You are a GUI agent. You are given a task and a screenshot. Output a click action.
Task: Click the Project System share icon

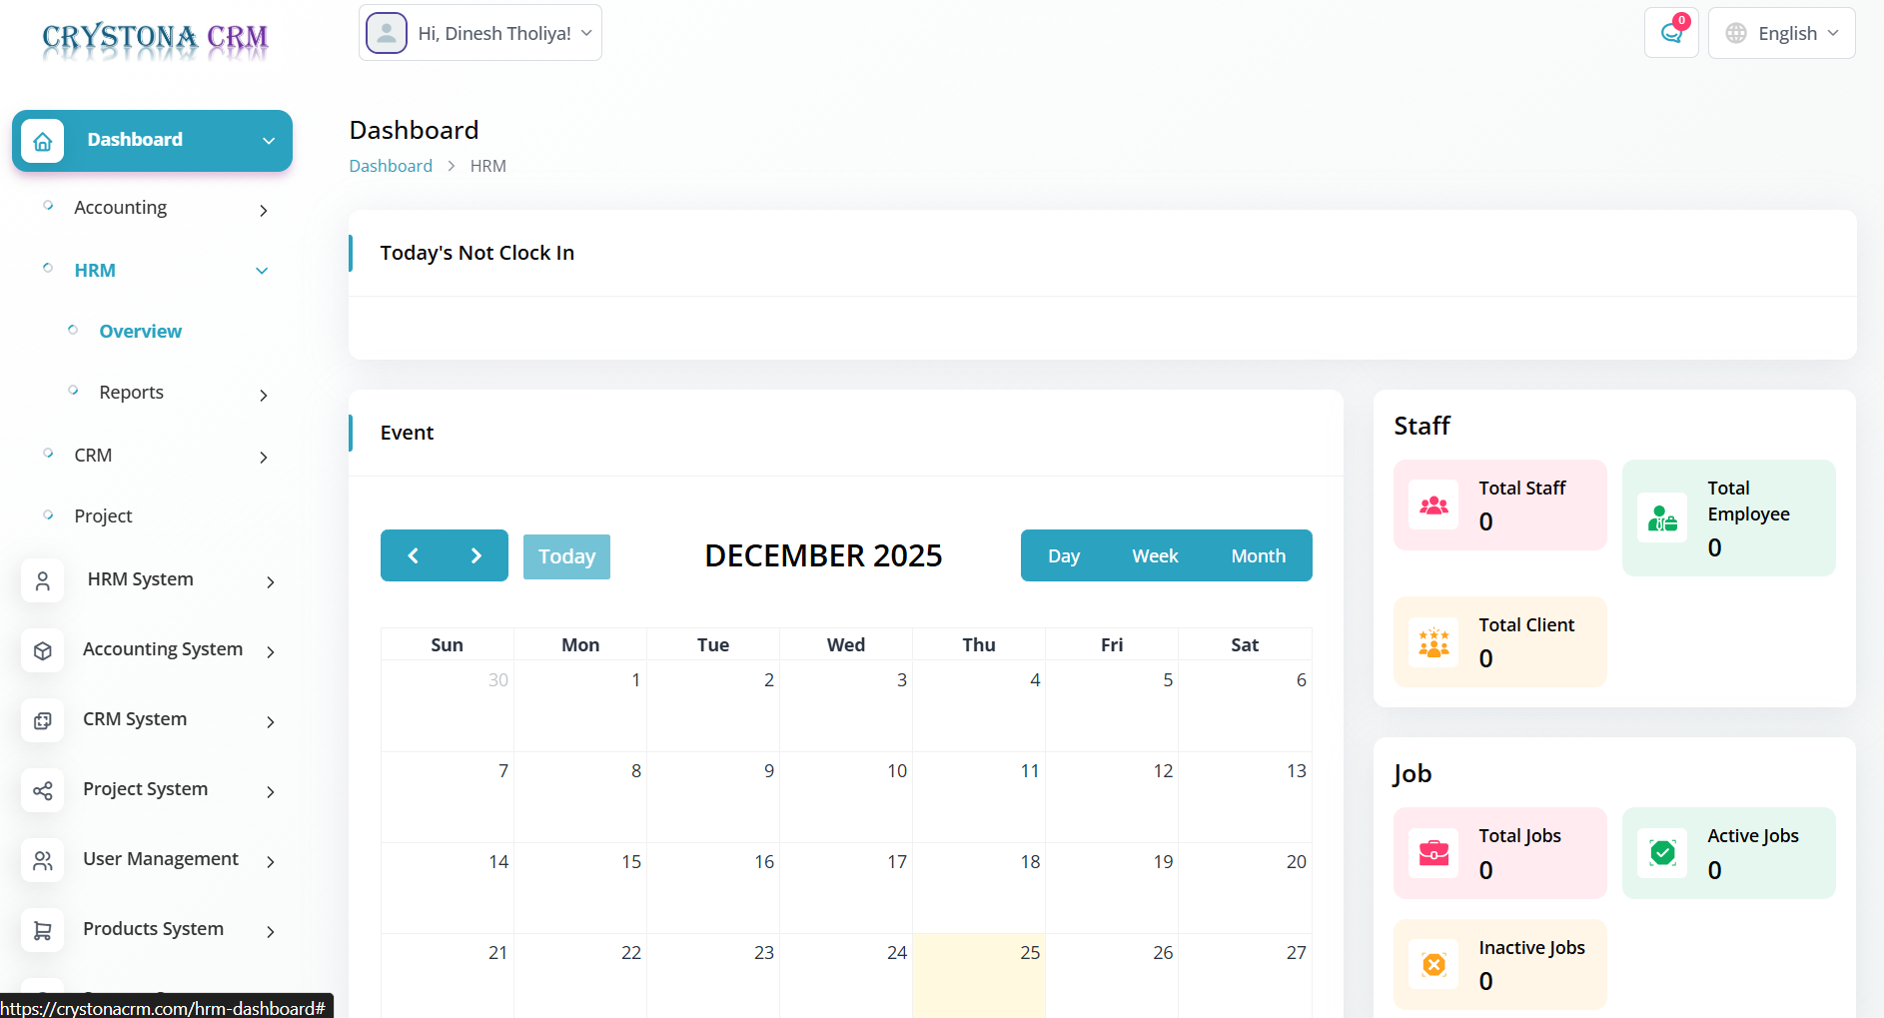pos(43,790)
